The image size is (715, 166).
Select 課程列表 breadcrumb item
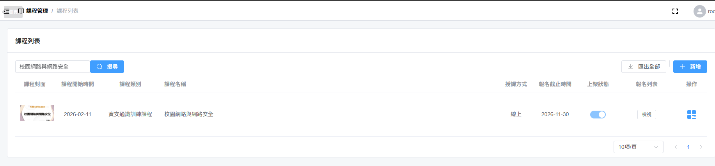[67, 11]
